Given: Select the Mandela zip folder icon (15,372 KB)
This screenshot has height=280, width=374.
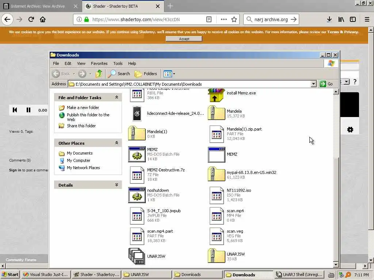Looking at the screenshot, I should [216, 113].
